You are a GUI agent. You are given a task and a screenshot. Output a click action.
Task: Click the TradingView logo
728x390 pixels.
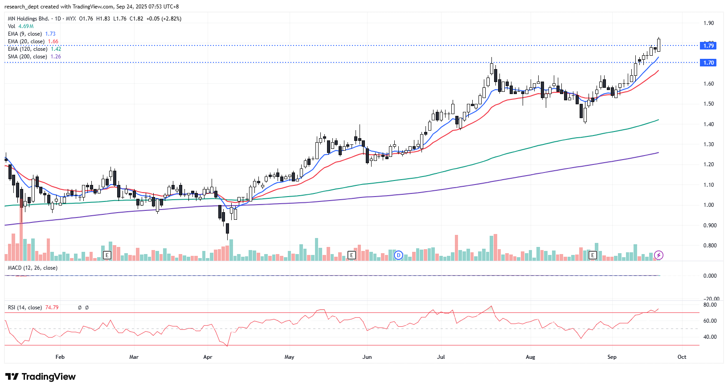click(41, 377)
